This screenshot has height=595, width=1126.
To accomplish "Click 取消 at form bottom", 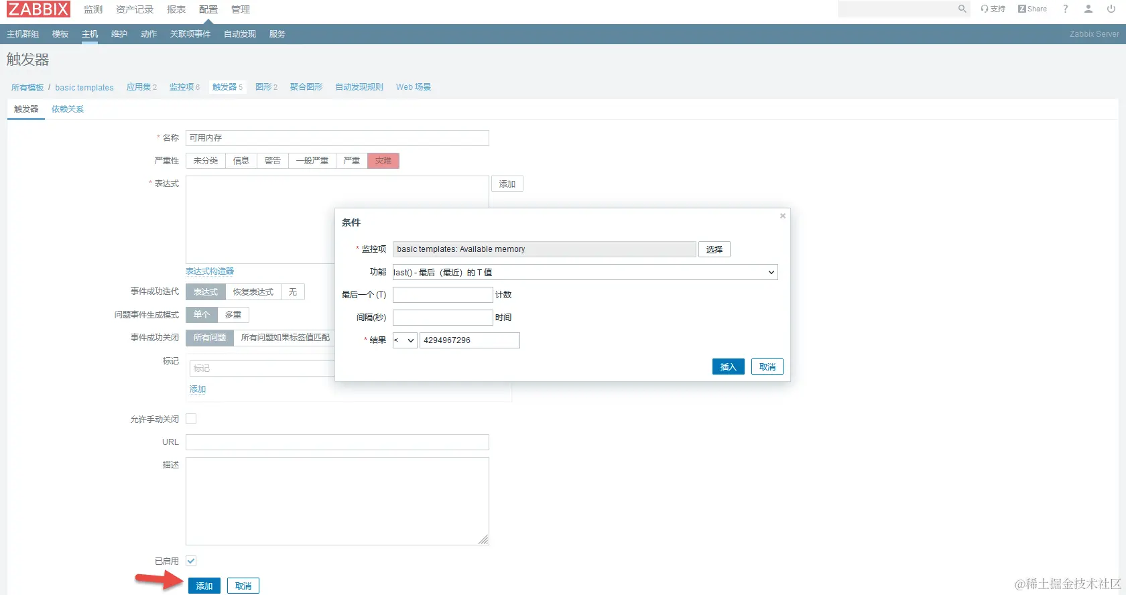I will [243, 586].
